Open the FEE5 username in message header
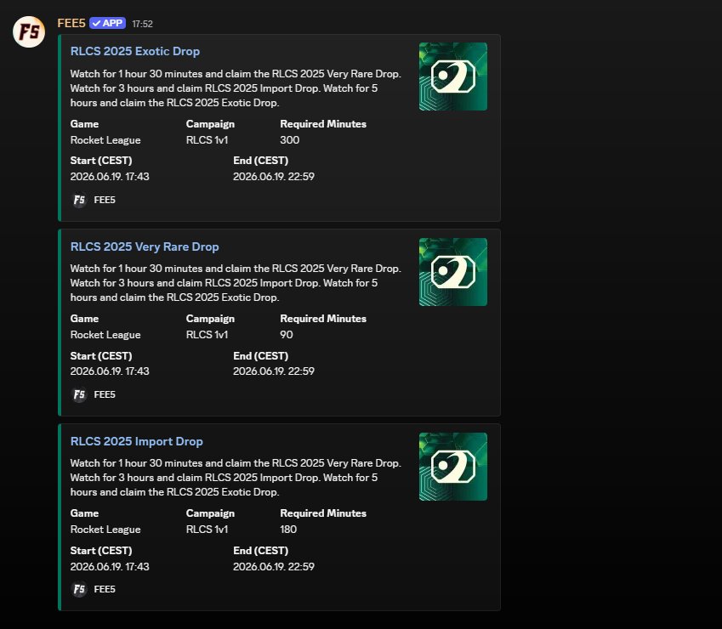The width and height of the screenshot is (722, 629). pos(71,23)
